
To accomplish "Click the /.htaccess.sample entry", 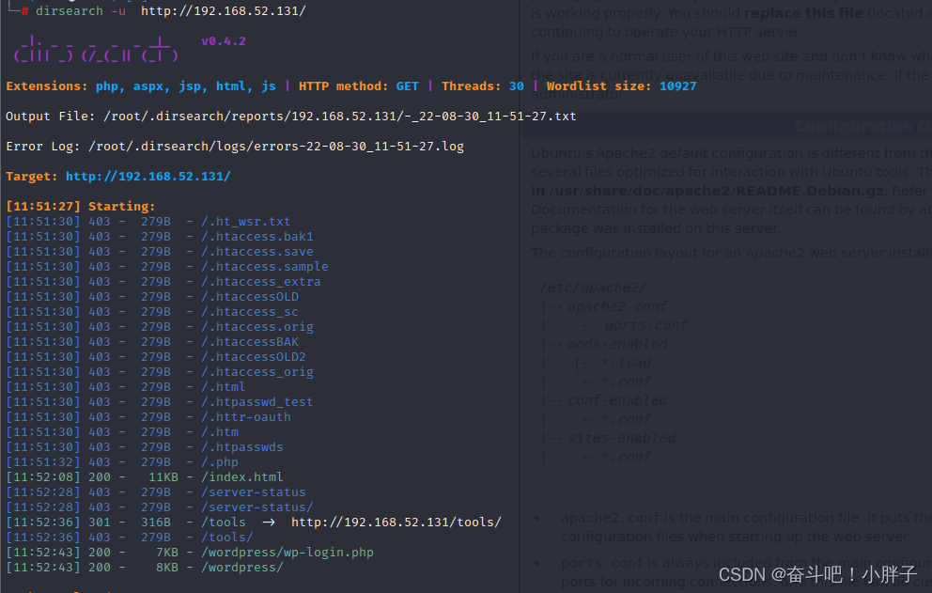I will 265,267.
